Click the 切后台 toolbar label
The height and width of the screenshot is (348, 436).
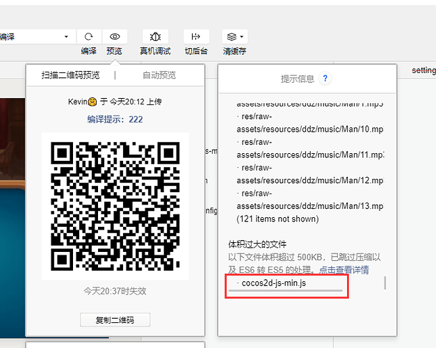[x=196, y=51]
